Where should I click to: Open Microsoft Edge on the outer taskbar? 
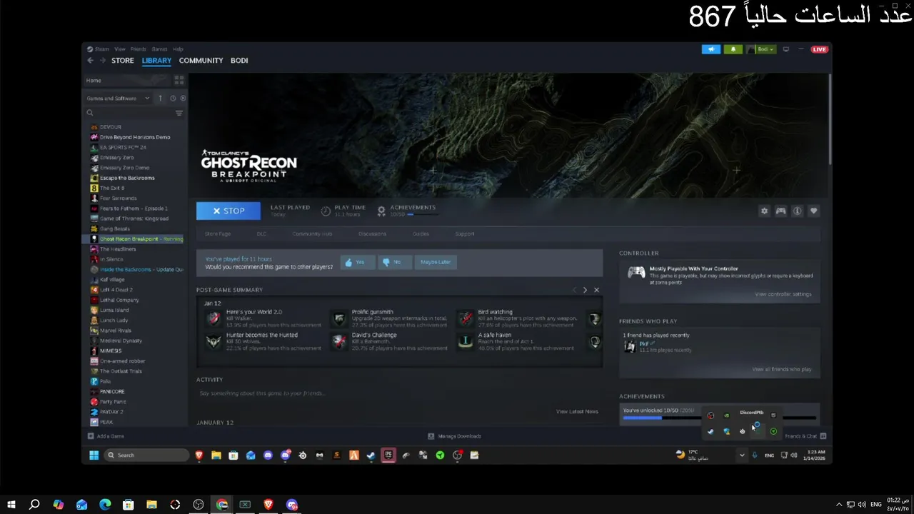coord(105,505)
